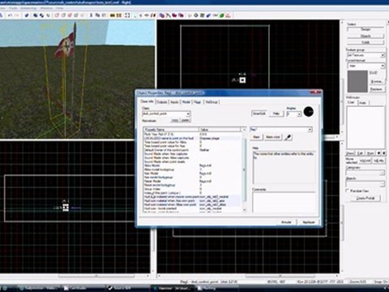Click the bottom-left 2D view horizontal scrollbar
Screen dimensions: 389x292
click(x=96, y=276)
